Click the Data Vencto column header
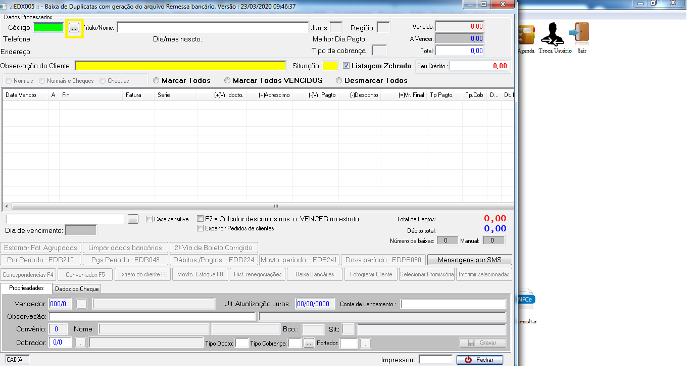This screenshot has height=388, width=690. (21, 95)
